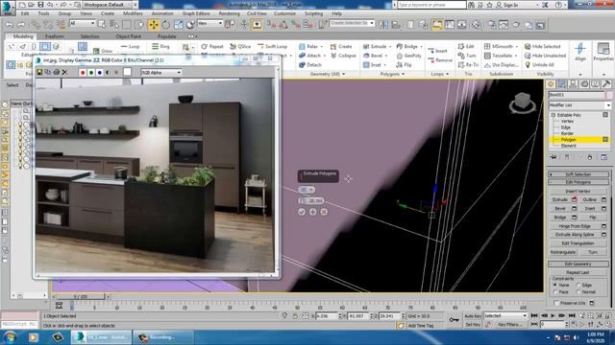Select Vertex sub-object in modifier stack
Viewport: 615px width, 345px height.
coord(567,122)
